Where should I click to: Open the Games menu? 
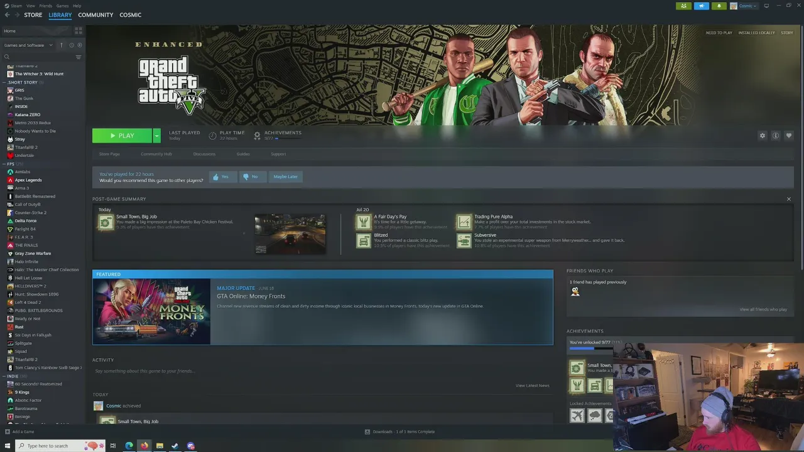coord(62,6)
